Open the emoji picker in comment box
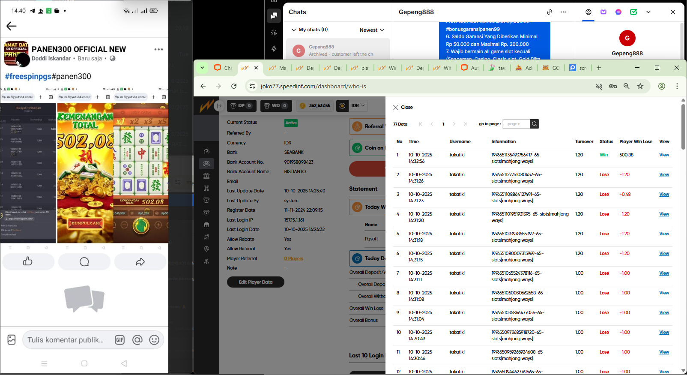The width and height of the screenshot is (687, 375). [154, 340]
